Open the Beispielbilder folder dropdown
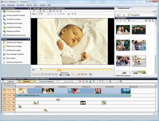Screen dimensions: 159x121 point(155,15)
